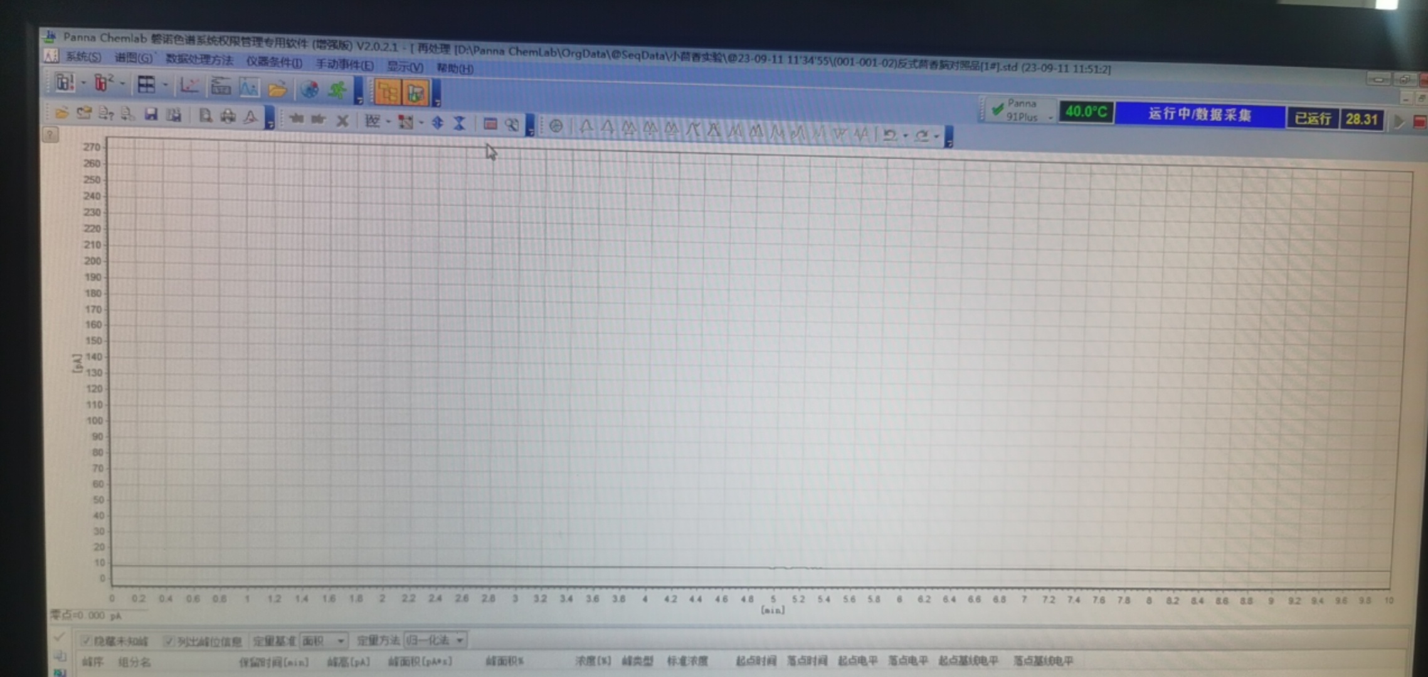Expand the redo history dropdown arrow
1428x677 pixels.
[936, 137]
